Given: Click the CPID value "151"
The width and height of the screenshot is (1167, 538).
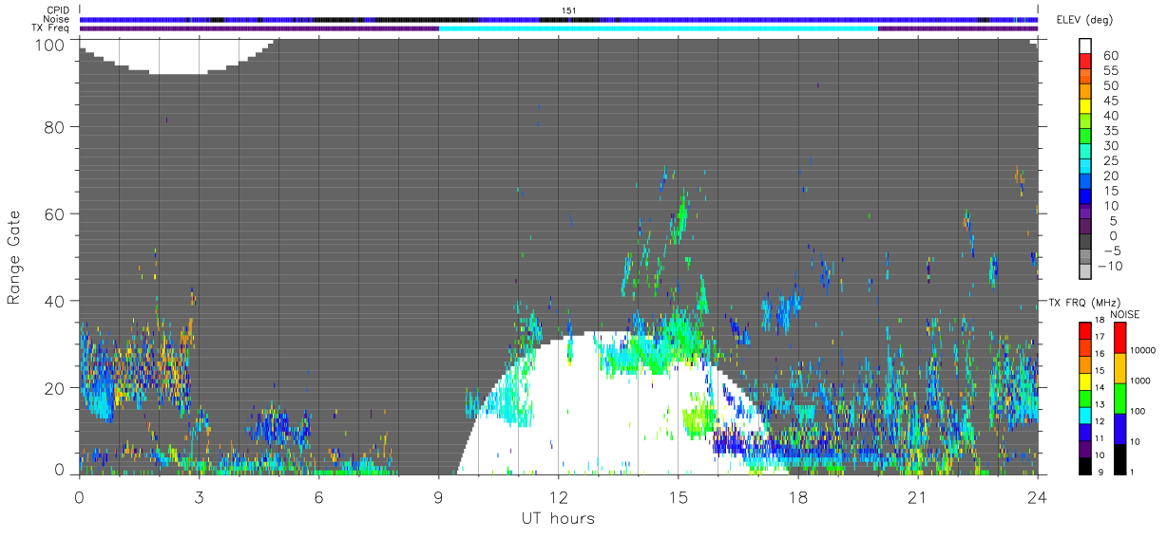Looking at the screenshot, I should [570, 10].
